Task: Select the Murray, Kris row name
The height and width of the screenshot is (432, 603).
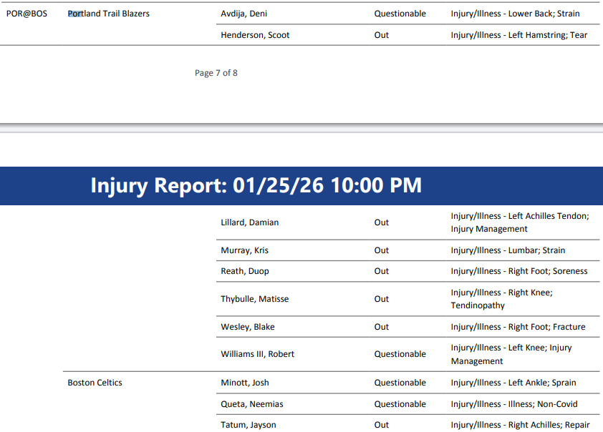Action: [x=244, y=250]
